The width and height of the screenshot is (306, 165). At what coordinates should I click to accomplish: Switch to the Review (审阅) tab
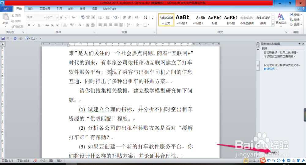click(83, 9)
